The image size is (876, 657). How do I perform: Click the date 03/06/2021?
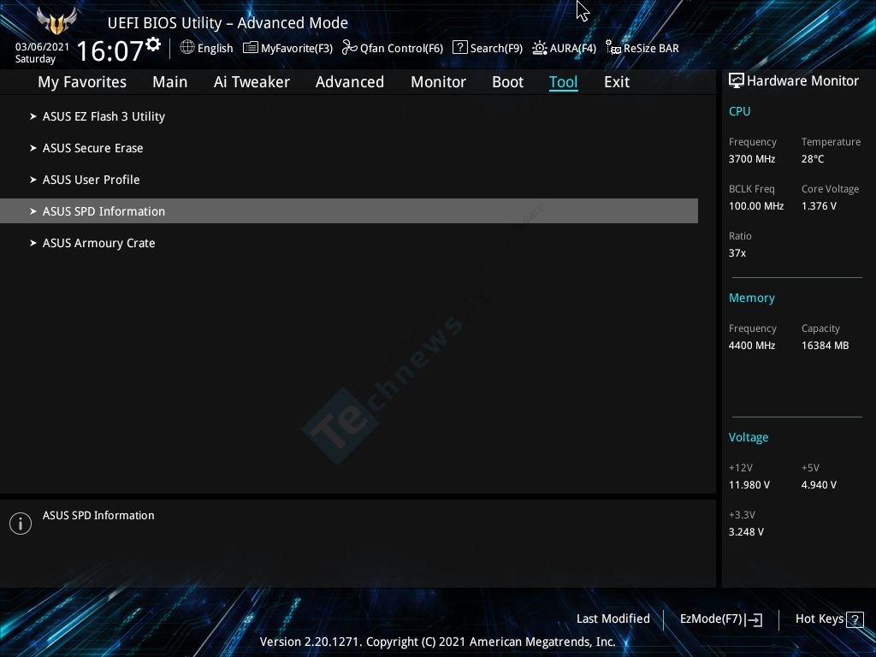pos(43,47)
